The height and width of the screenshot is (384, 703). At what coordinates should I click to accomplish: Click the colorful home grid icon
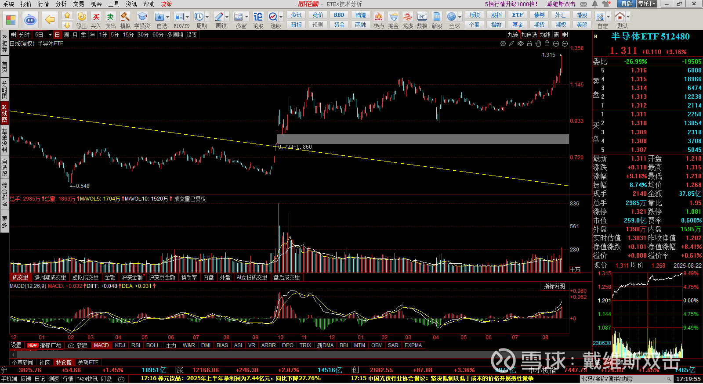tap(11, 20)
